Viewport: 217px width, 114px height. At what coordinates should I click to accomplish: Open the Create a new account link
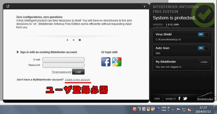click(77, 80)
